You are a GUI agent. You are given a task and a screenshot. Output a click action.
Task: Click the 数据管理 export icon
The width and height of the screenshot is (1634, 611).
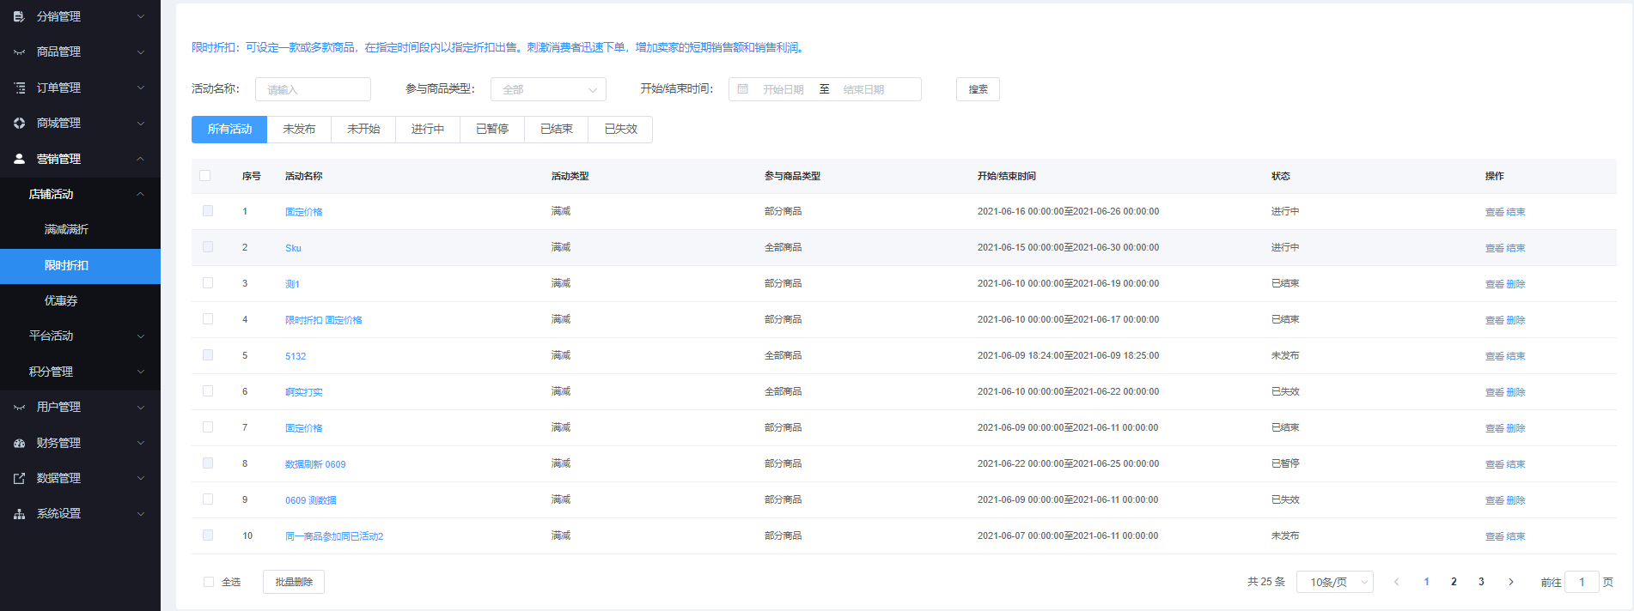tap(19, 478)
